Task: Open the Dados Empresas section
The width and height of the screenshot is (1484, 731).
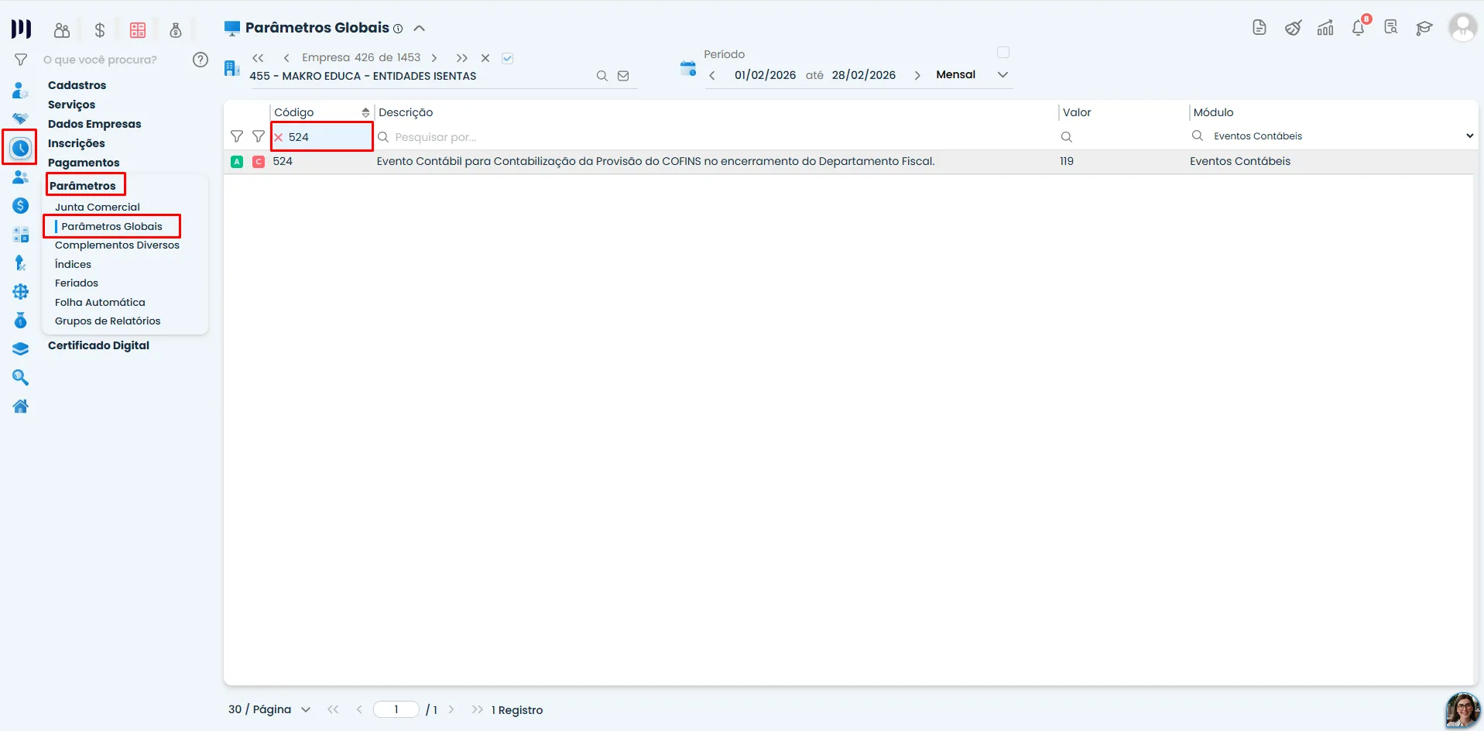Action: 94,124
